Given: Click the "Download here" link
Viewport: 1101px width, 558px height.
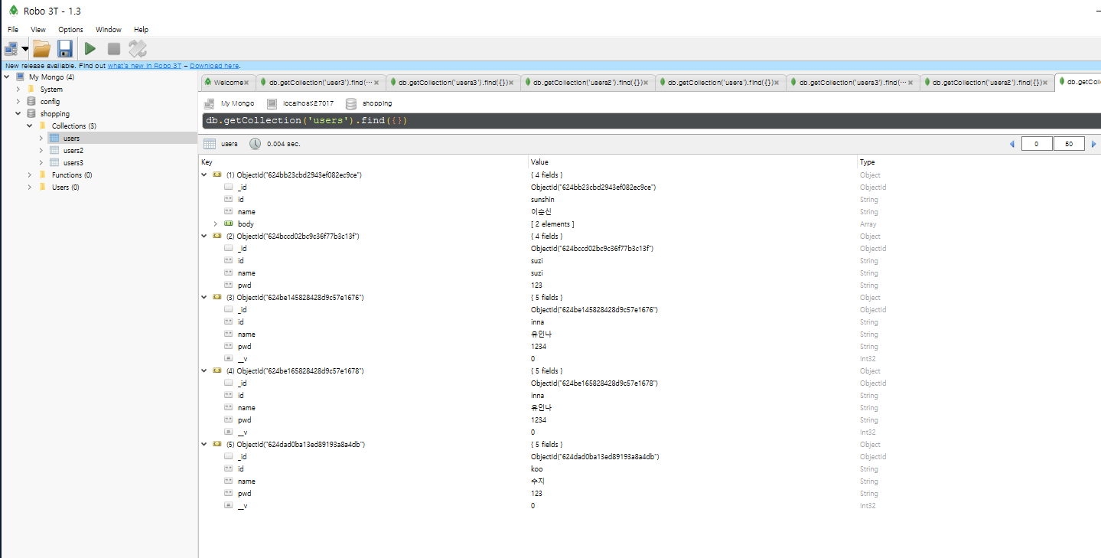Looking at the screenshot, I should point(214,66).
